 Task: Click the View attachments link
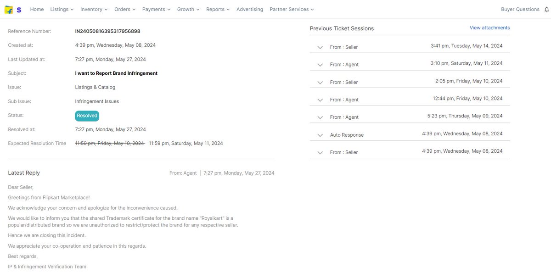click(x=489, y=28)
